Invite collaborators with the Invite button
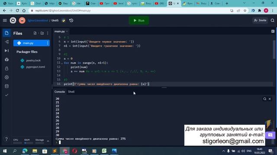This screenshot has height=155, width=277. pos(260,20)
